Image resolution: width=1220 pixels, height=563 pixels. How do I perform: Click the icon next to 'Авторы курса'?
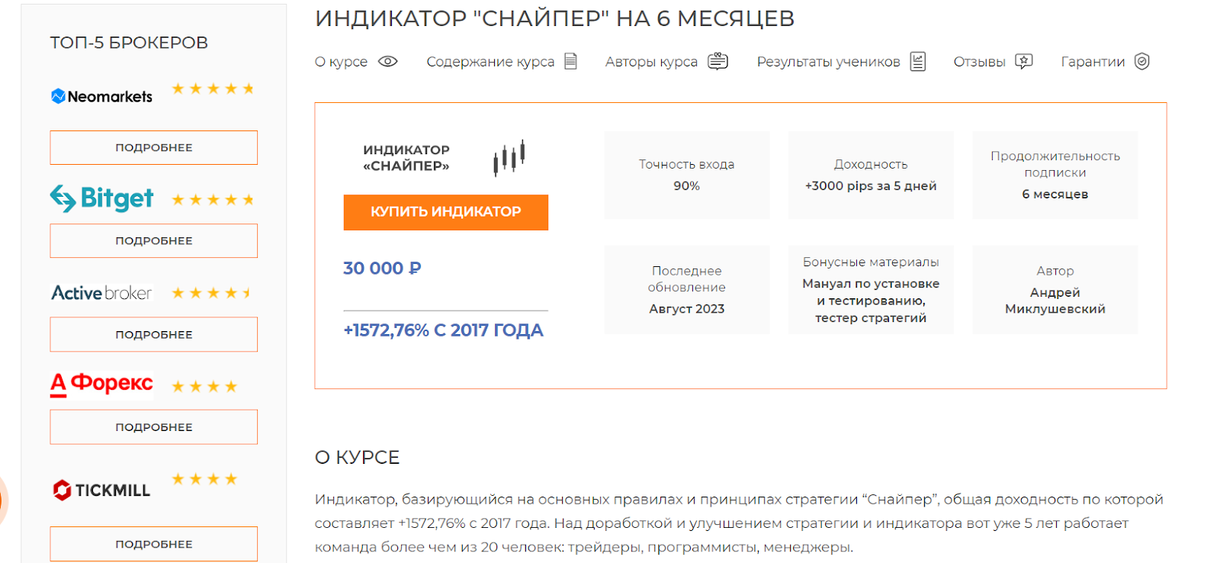tap(718, 62)
